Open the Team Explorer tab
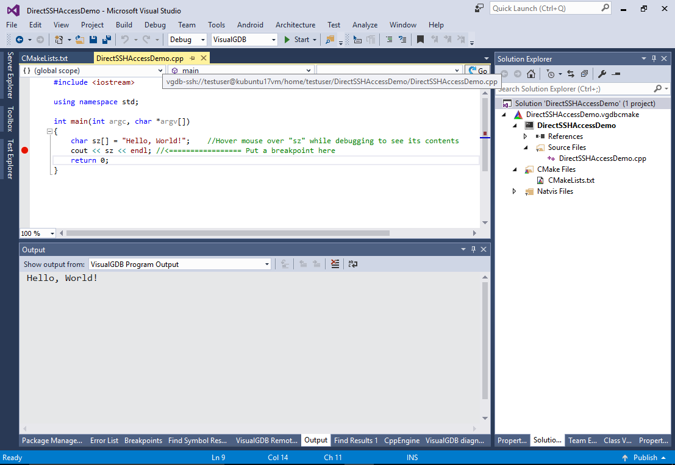 coord(582,441)
